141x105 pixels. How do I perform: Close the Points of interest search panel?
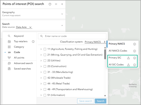pyautogui.click(x=62, y=4)
